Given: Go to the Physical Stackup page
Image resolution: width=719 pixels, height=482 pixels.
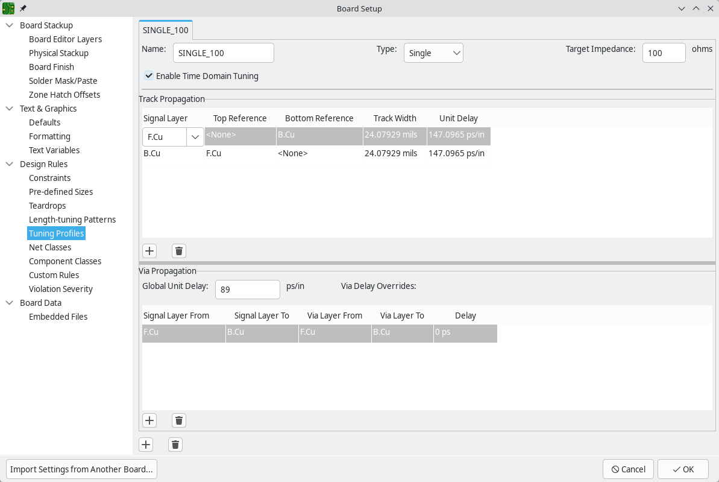Looking at the screenshot, I should (58, 53).
